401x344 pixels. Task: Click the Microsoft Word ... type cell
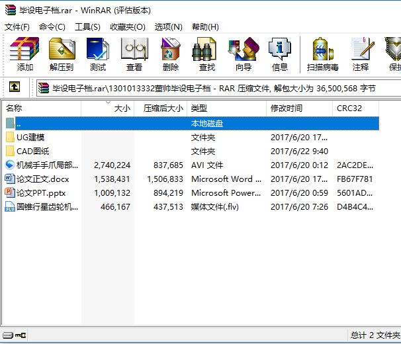226,179
